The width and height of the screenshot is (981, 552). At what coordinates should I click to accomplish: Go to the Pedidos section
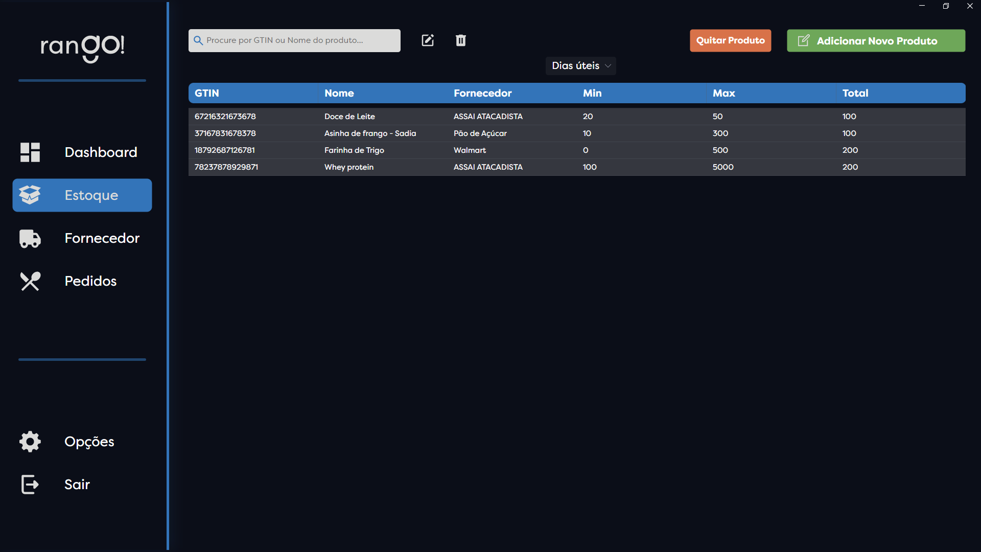pos(90,281)
